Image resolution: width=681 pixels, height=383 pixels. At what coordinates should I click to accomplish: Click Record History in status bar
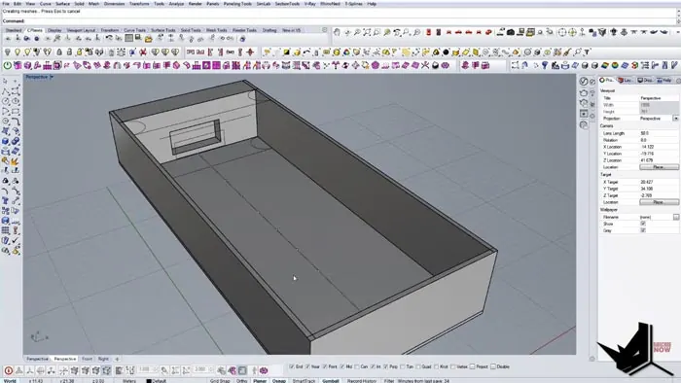(361, 381)
